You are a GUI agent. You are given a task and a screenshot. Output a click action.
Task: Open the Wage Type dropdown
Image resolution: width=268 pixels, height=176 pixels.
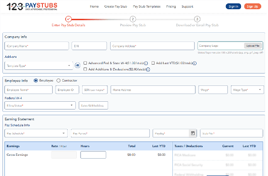247,90
